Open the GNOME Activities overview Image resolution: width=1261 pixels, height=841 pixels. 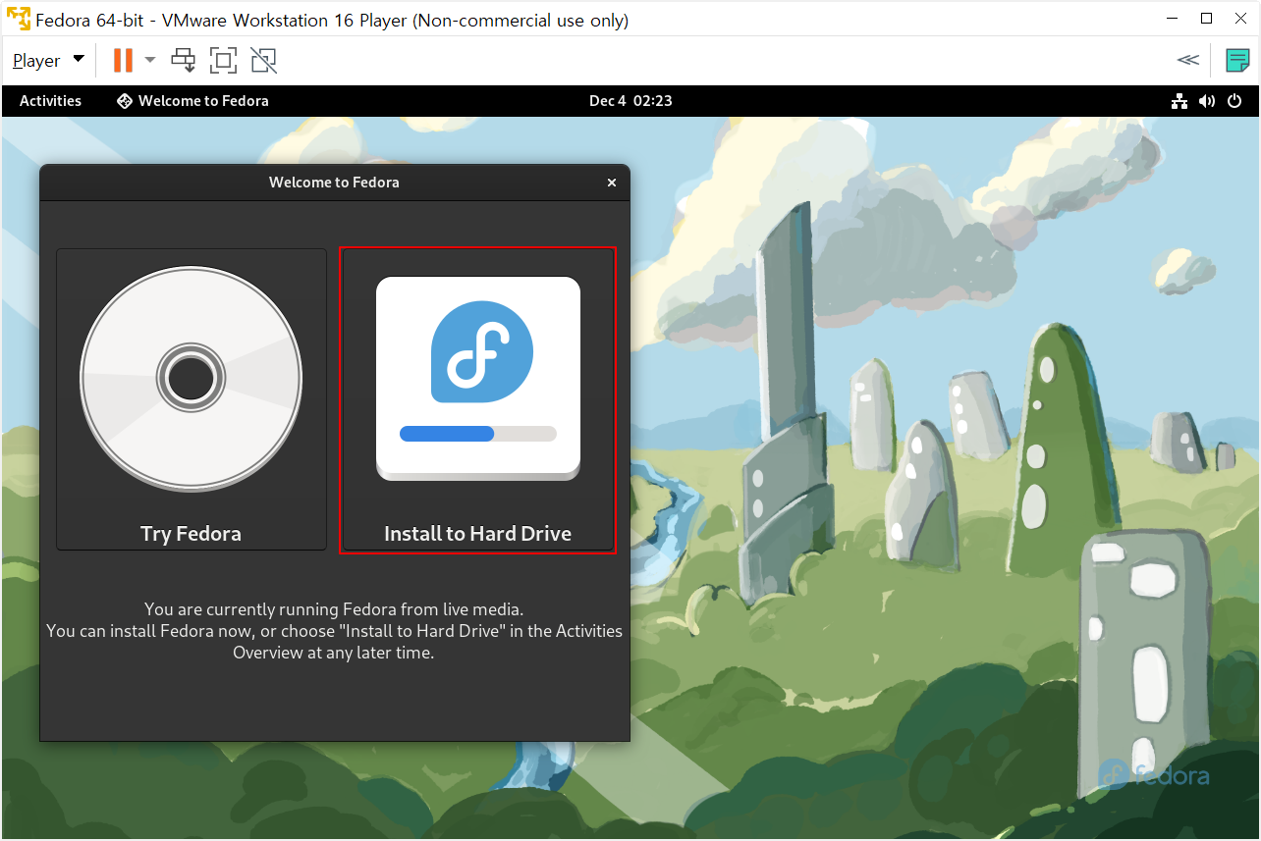pyautogui.click(x=50, y=101)
